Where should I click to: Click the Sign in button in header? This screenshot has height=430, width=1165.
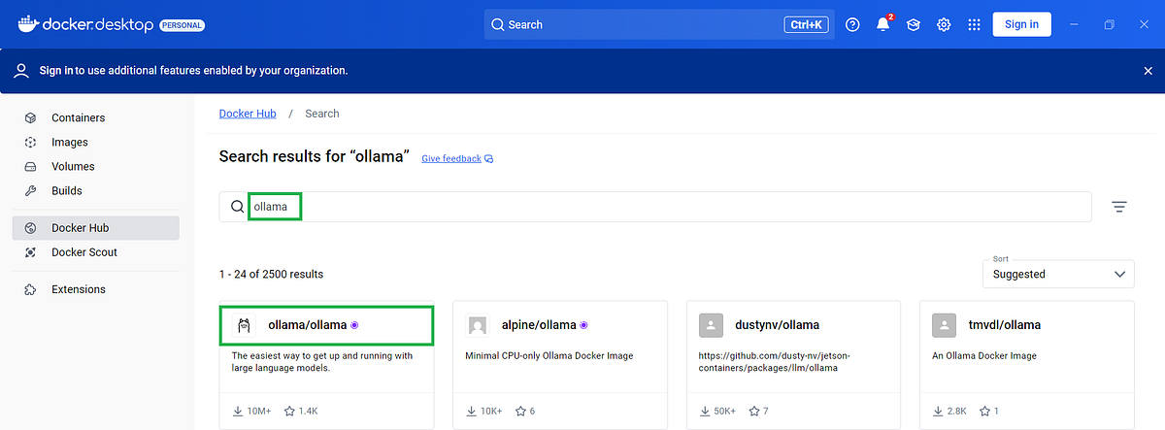click(1021, 24)
